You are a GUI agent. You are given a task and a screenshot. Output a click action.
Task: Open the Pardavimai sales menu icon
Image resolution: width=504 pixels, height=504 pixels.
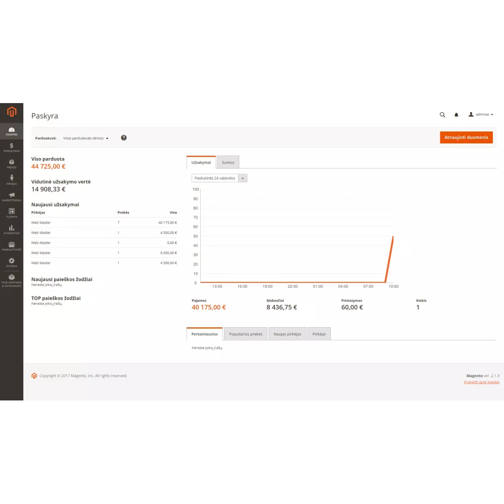11,147
